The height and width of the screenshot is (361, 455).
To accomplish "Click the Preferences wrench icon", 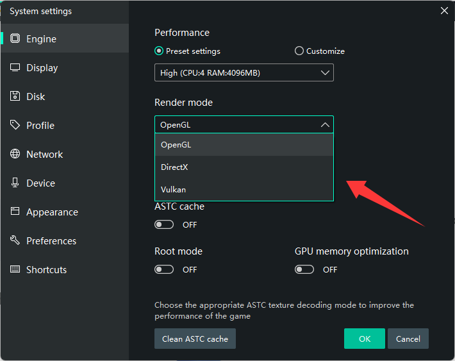I will tap(15, 240).
